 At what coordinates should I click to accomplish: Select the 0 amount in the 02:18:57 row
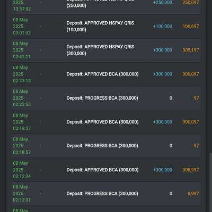click(171, 146)
